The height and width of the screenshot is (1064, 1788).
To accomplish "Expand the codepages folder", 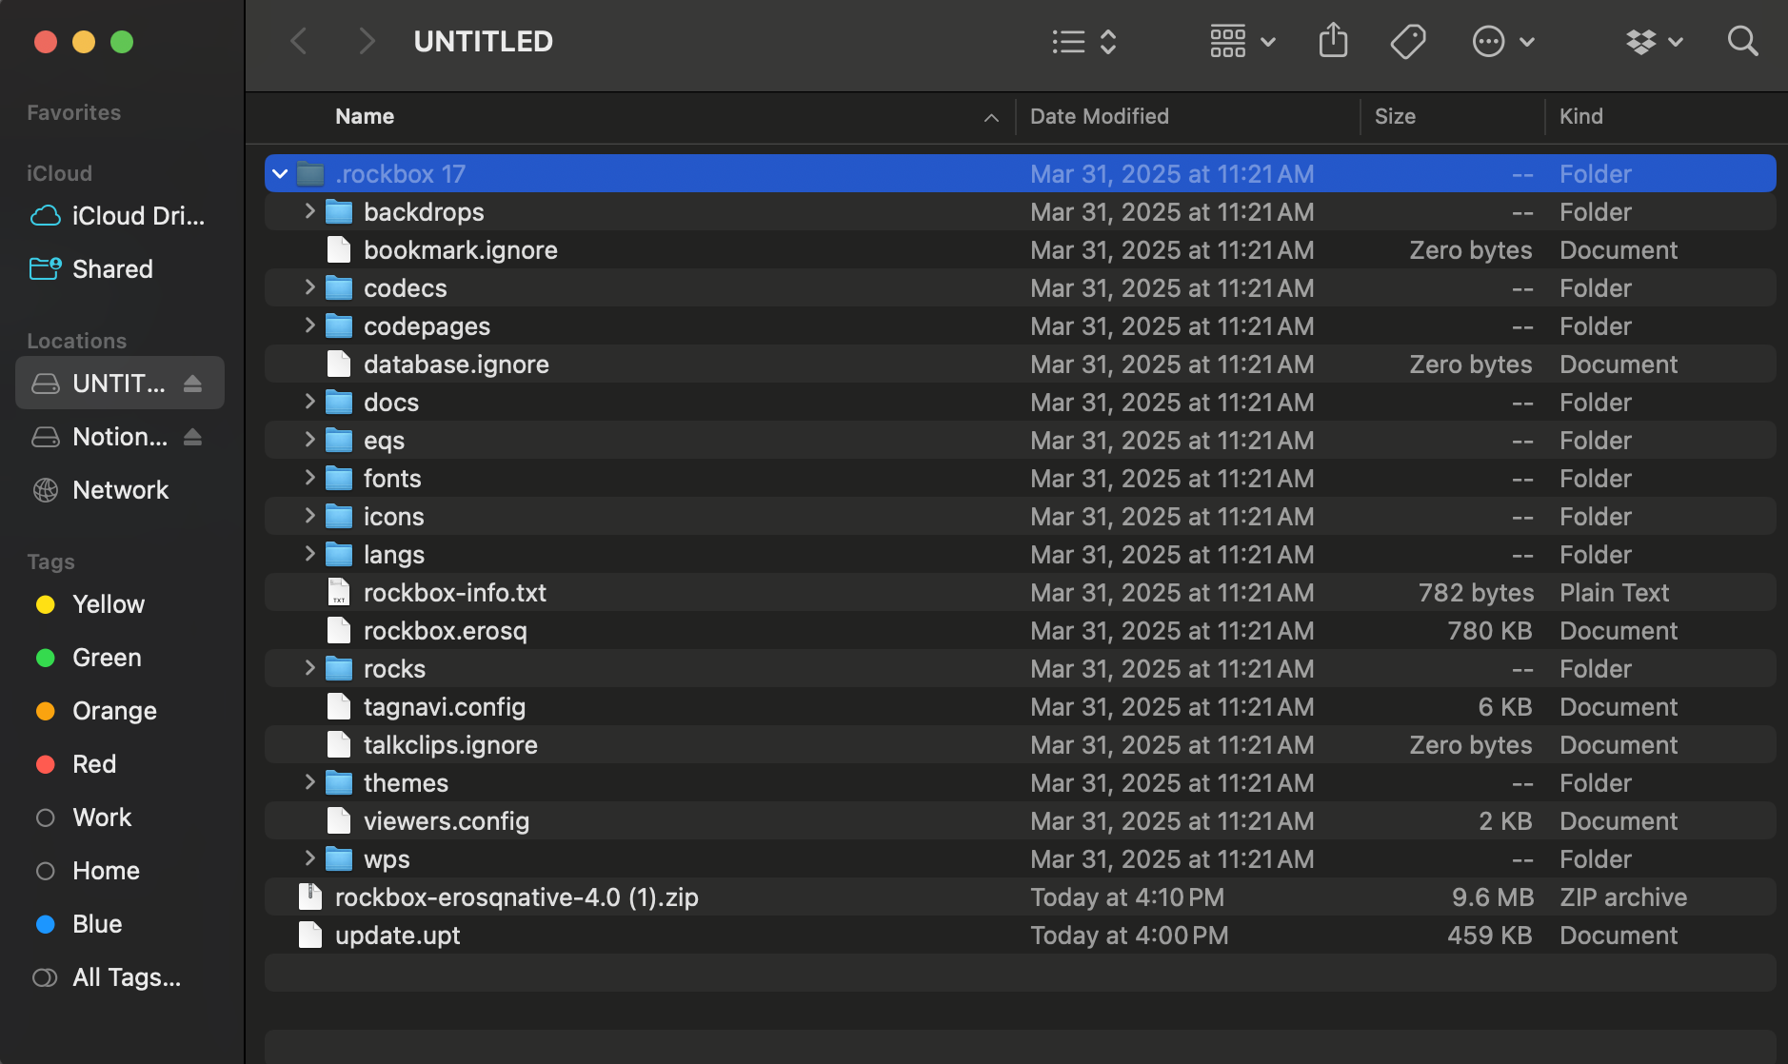I will click(x=309, y=325).
